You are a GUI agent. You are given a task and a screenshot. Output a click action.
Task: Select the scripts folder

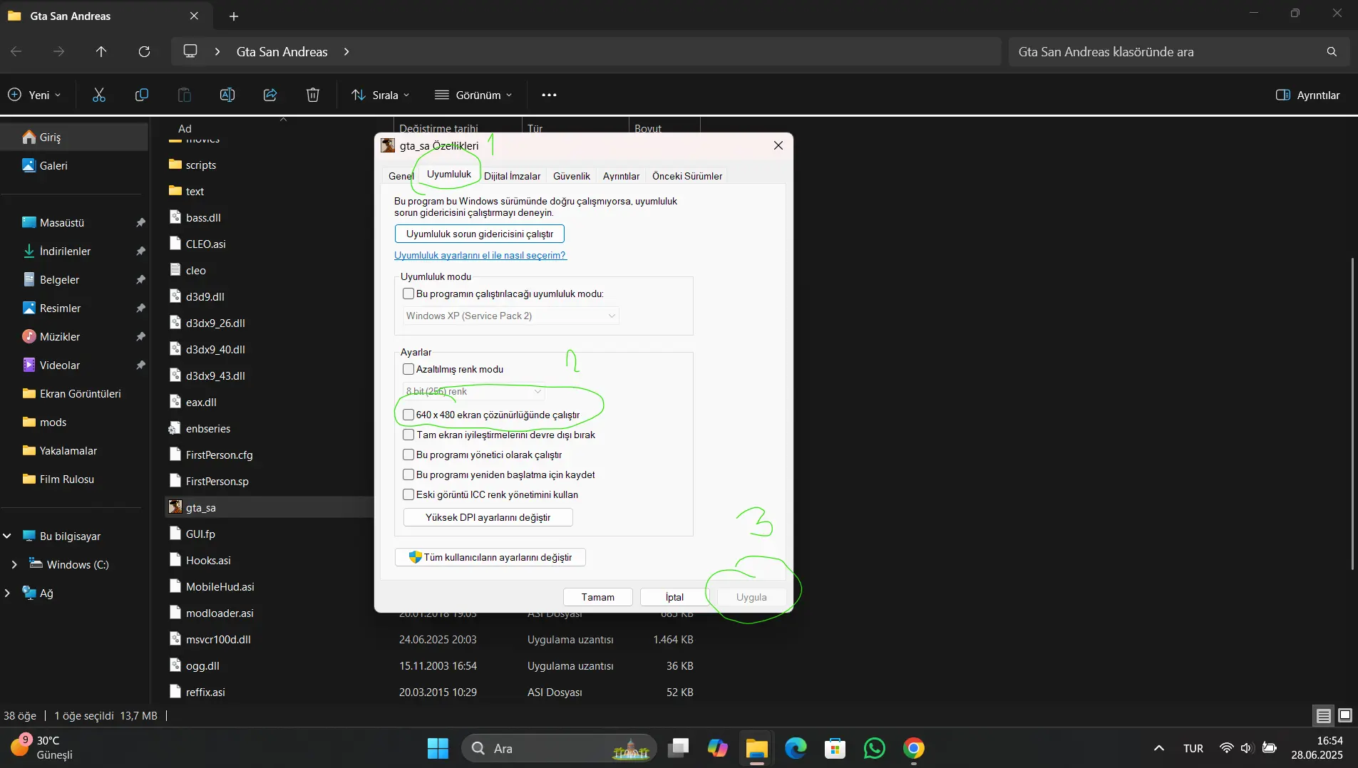(200, 165)
